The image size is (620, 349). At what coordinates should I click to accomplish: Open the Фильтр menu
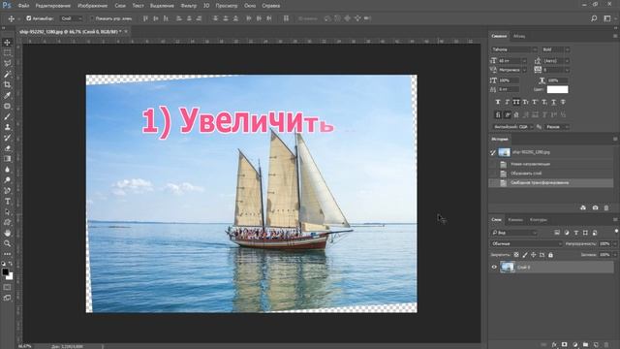(x=189, y=6)
